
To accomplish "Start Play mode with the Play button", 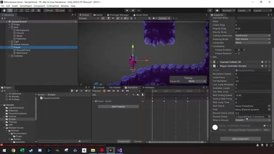I will (x=127, y=10).
